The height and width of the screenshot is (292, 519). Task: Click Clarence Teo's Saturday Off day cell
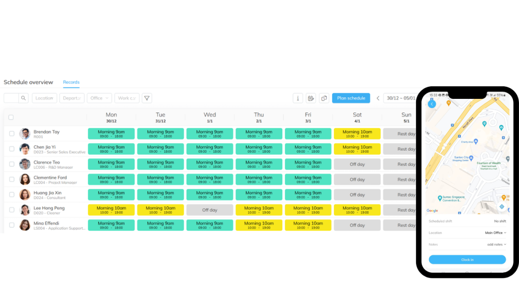pos(357,164)
